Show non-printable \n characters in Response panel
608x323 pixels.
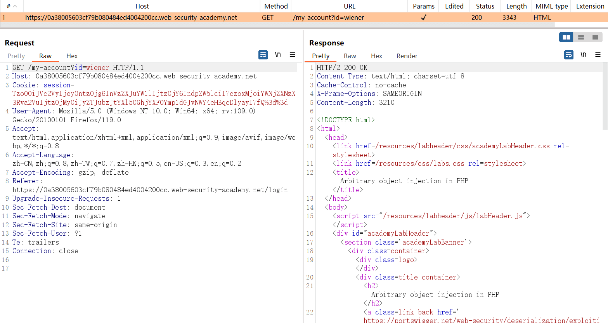tap(583, 55)
